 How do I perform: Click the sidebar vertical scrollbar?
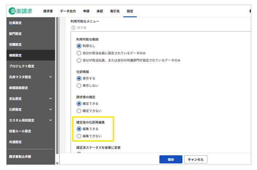click(x=57, y=87)
